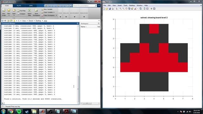
Task: Click New Variable in the Variable section
Action: (x=47, y=9)
